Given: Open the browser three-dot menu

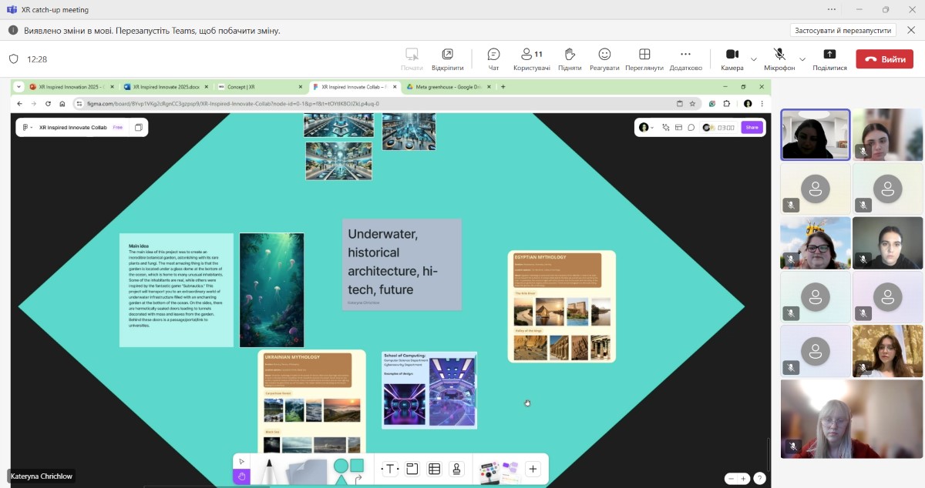Looking at the screenshot, I should pos(762,103).
